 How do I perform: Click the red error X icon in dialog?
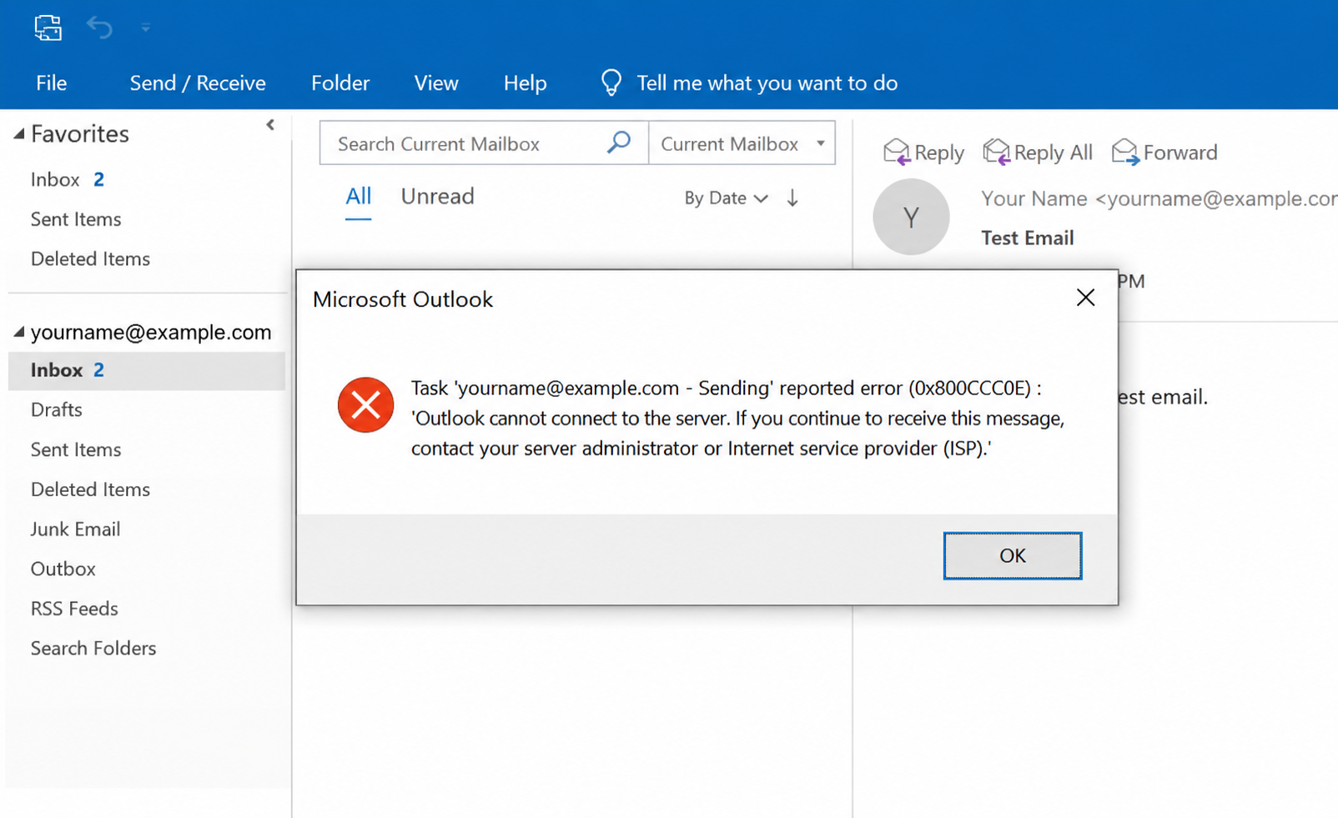365,405
